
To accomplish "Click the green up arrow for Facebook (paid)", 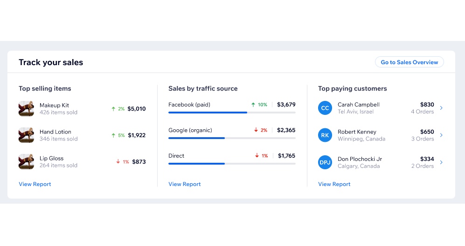I will pos(253,105).
